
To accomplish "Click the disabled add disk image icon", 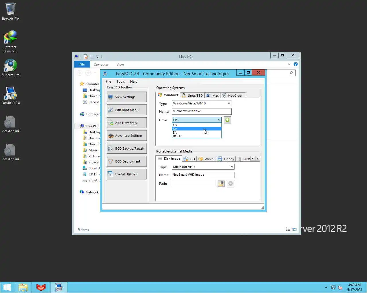I will click(x=231, y=184).
